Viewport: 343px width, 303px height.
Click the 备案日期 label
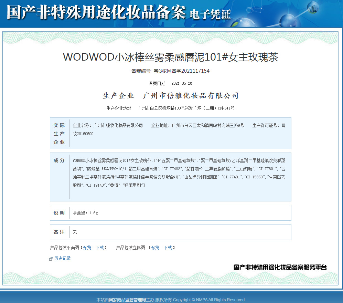[157, 83]
